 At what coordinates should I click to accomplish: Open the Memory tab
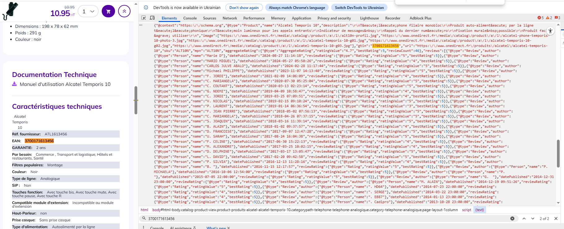tap(278, 18)
